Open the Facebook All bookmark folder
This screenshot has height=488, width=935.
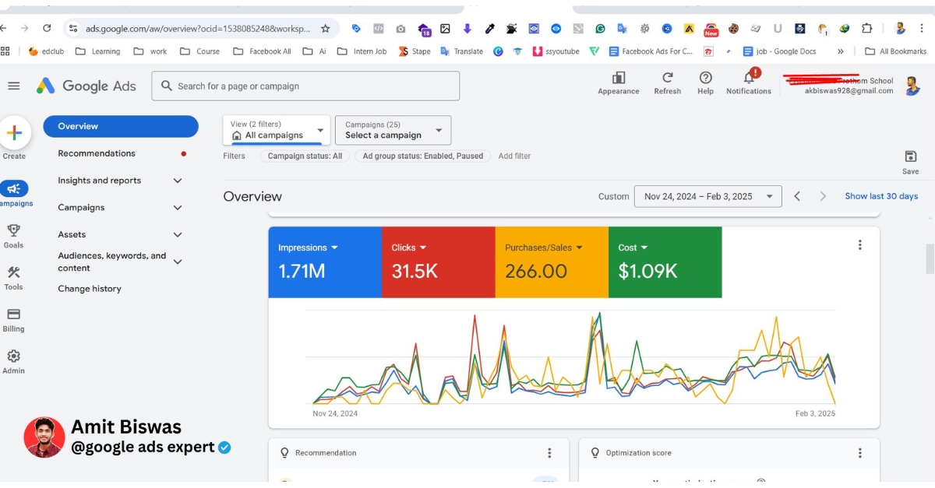pyautogui.click(x=262, y=51)
